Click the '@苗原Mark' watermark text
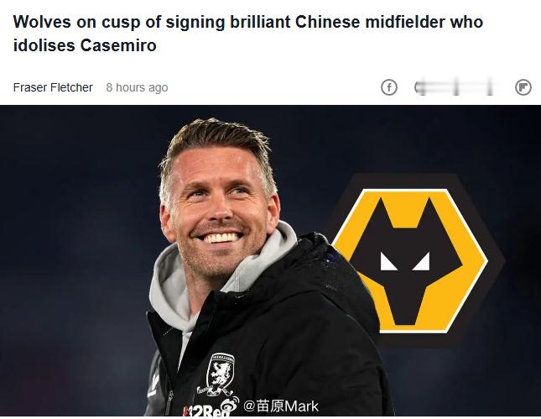 coord(281,406)
